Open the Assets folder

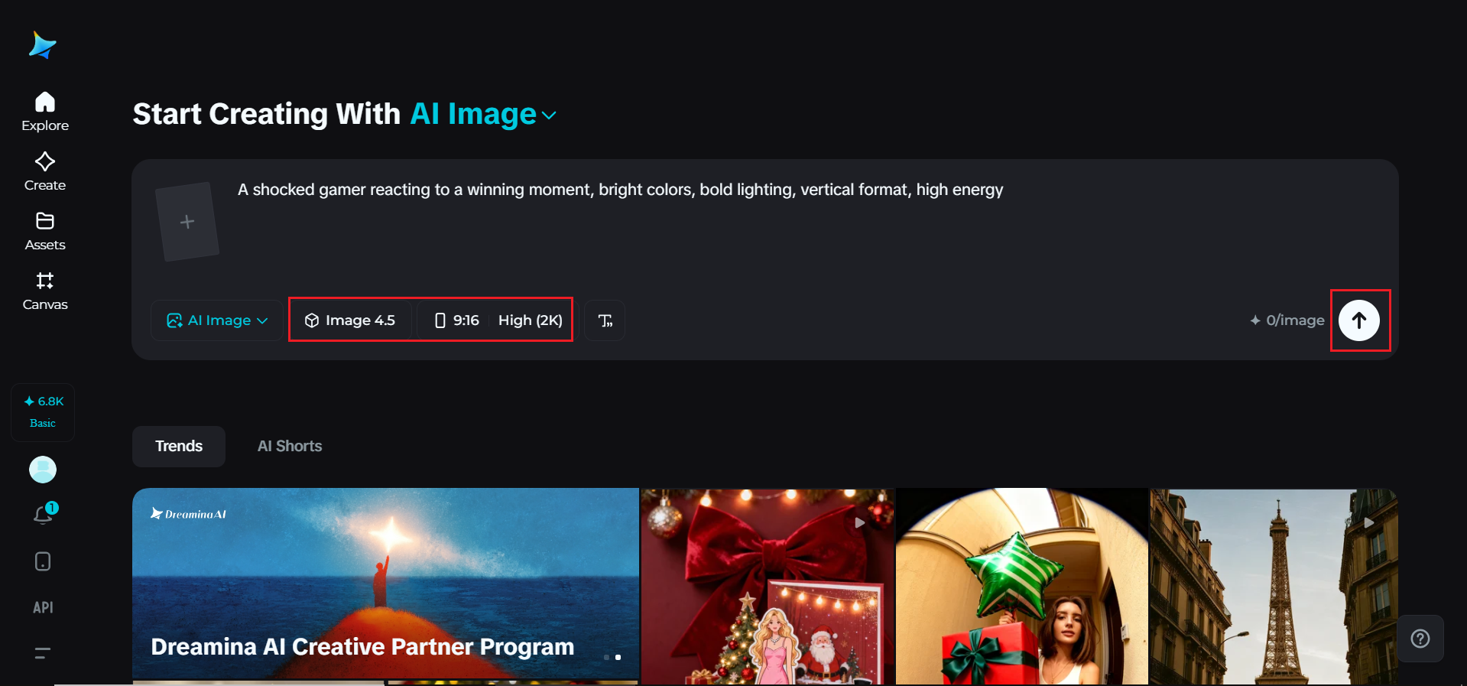point(45,231)
